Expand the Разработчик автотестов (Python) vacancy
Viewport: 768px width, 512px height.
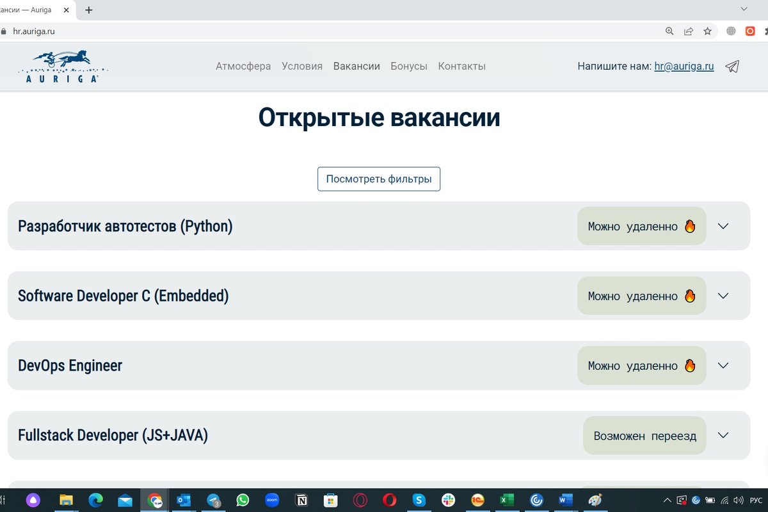coord(723,226)
